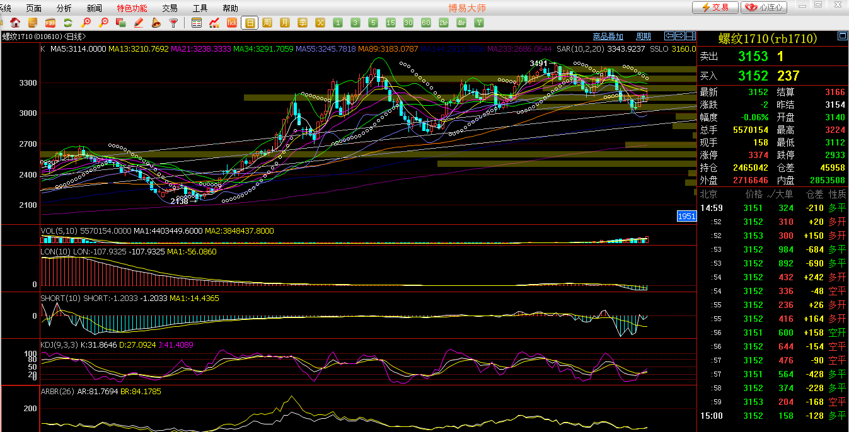Screen dimensions: 849x432
Task: Open the 帮助 menu
Action: [230, 8]
